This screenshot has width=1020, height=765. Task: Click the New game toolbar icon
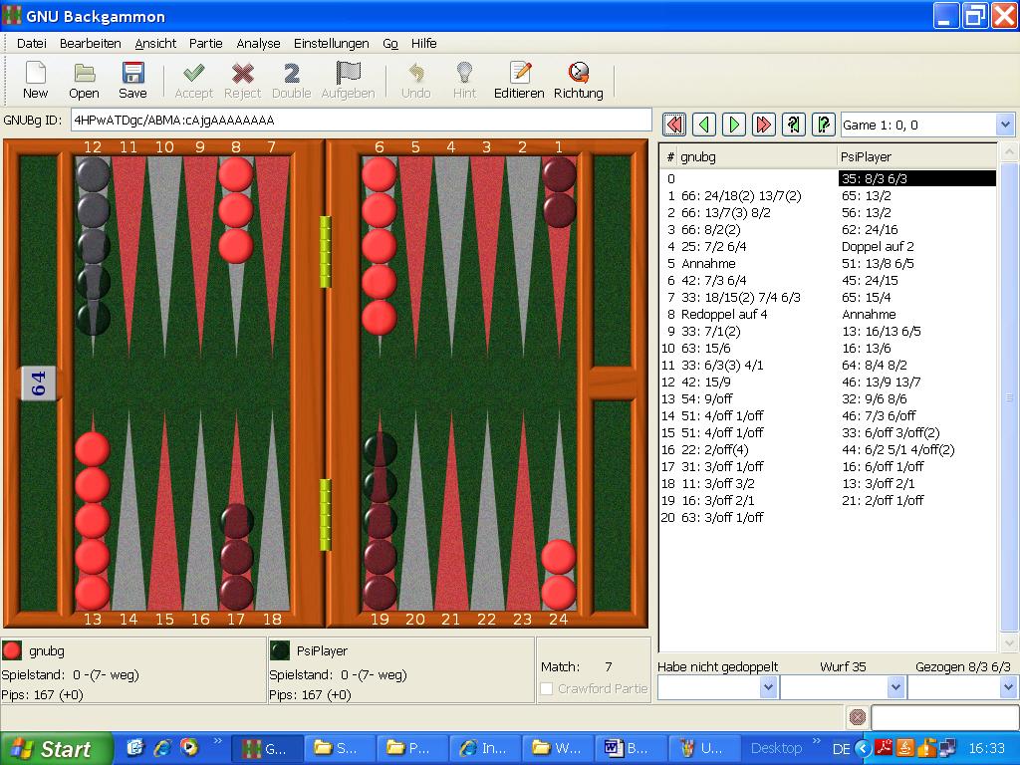coord(35,80)
